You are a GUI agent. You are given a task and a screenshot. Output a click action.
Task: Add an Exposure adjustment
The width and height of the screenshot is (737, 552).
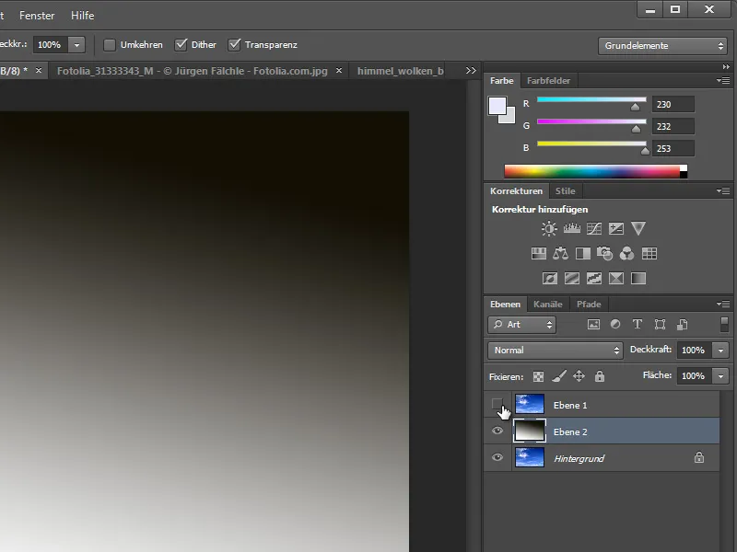point(615,228)
